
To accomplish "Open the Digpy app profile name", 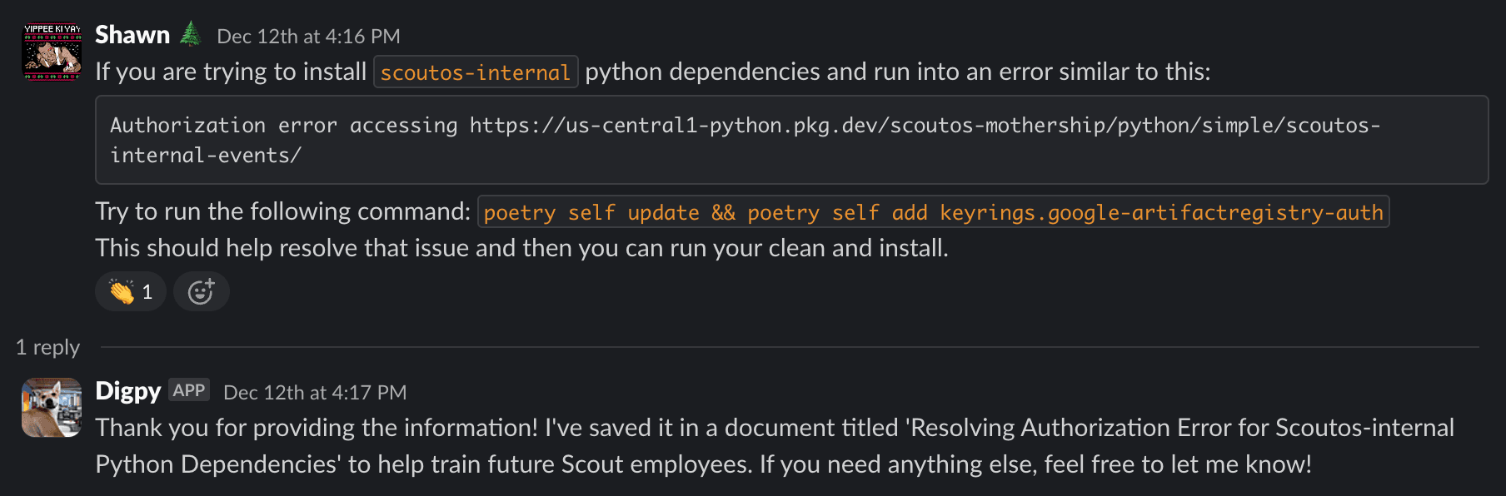I will [128, 391].
